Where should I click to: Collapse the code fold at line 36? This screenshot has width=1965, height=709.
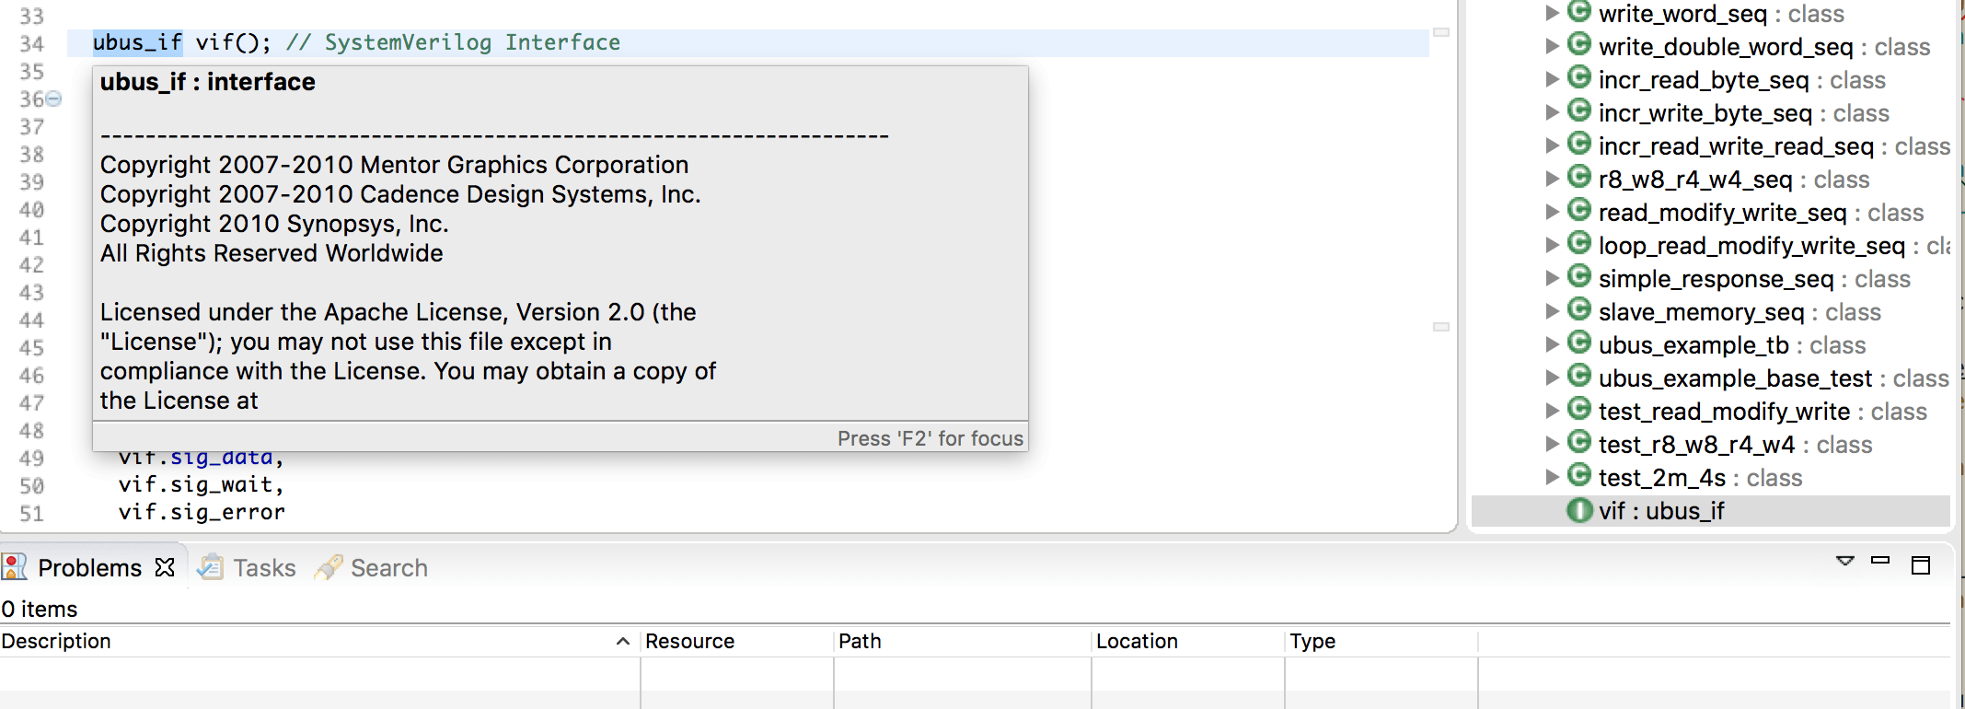point(54,99)
